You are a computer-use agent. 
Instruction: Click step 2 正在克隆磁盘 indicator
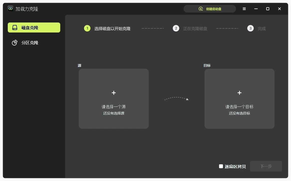(176, 28)
